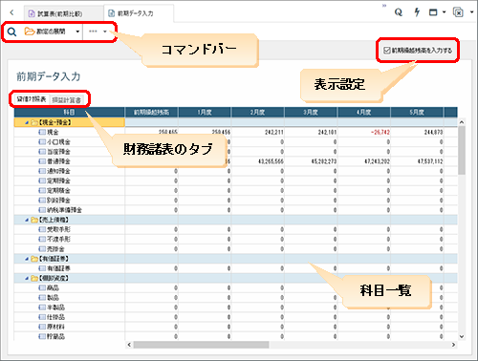This screenshot has width=478, height=361.
Task: Click the window layout icon at top right
Action: 433,12
